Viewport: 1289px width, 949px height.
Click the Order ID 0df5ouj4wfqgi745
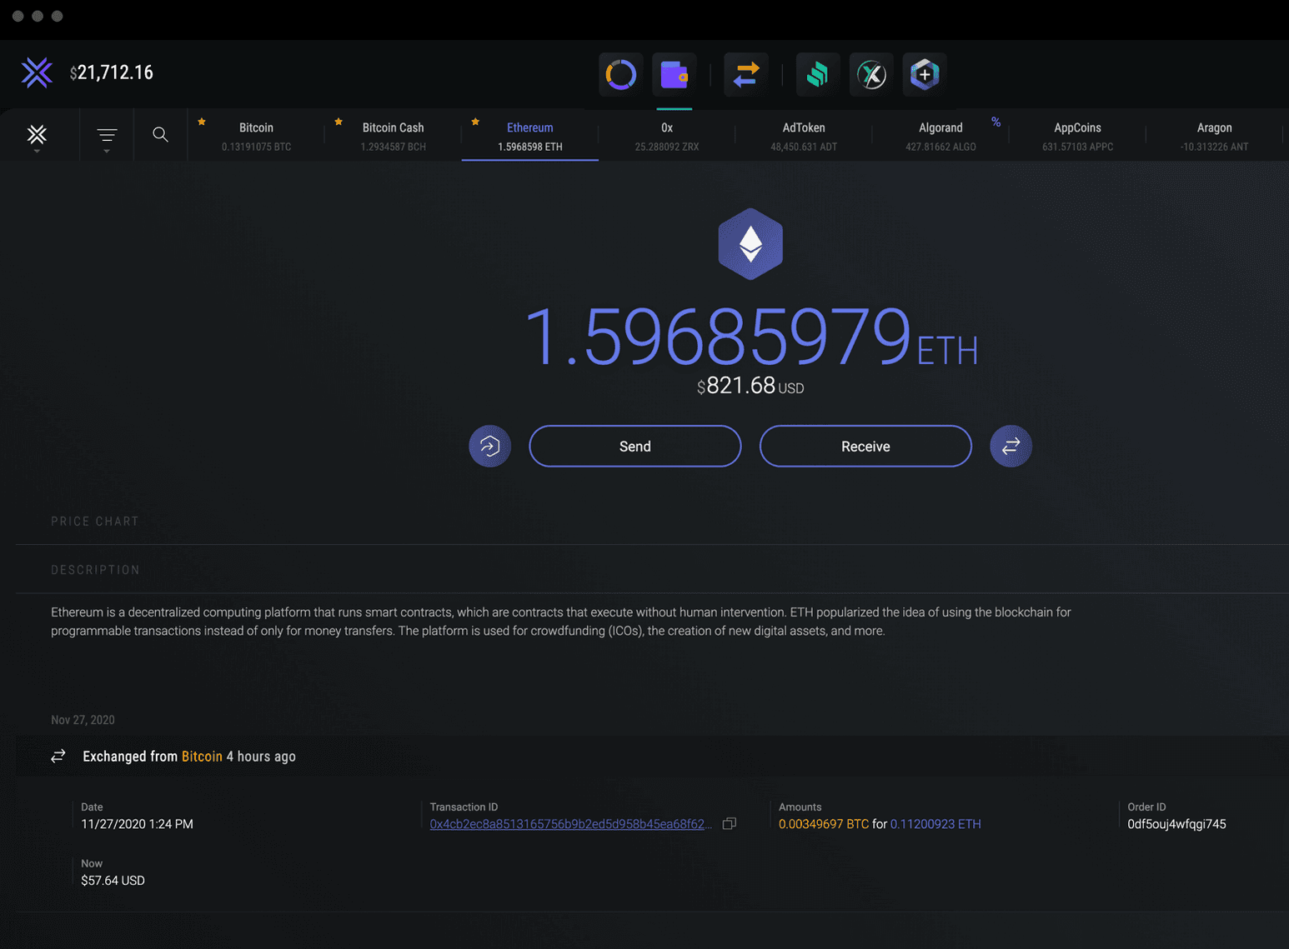click(x=1176, y=824)
